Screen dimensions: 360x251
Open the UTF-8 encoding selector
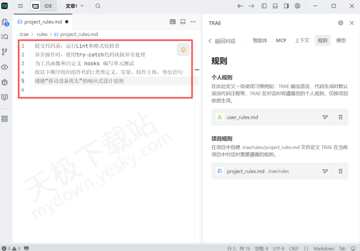278,247
